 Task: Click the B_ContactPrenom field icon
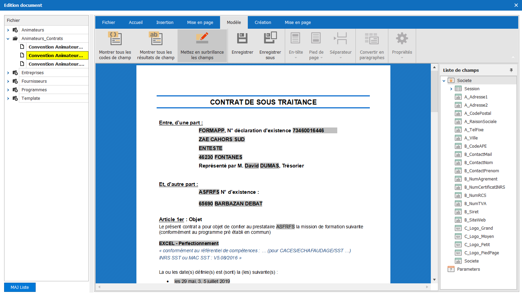coord(458,171)
